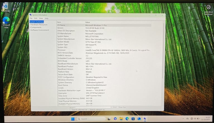Tick Search selected category only checkbox
The image size is (214, 123).
pyautogui.click(x=71, y=109)
